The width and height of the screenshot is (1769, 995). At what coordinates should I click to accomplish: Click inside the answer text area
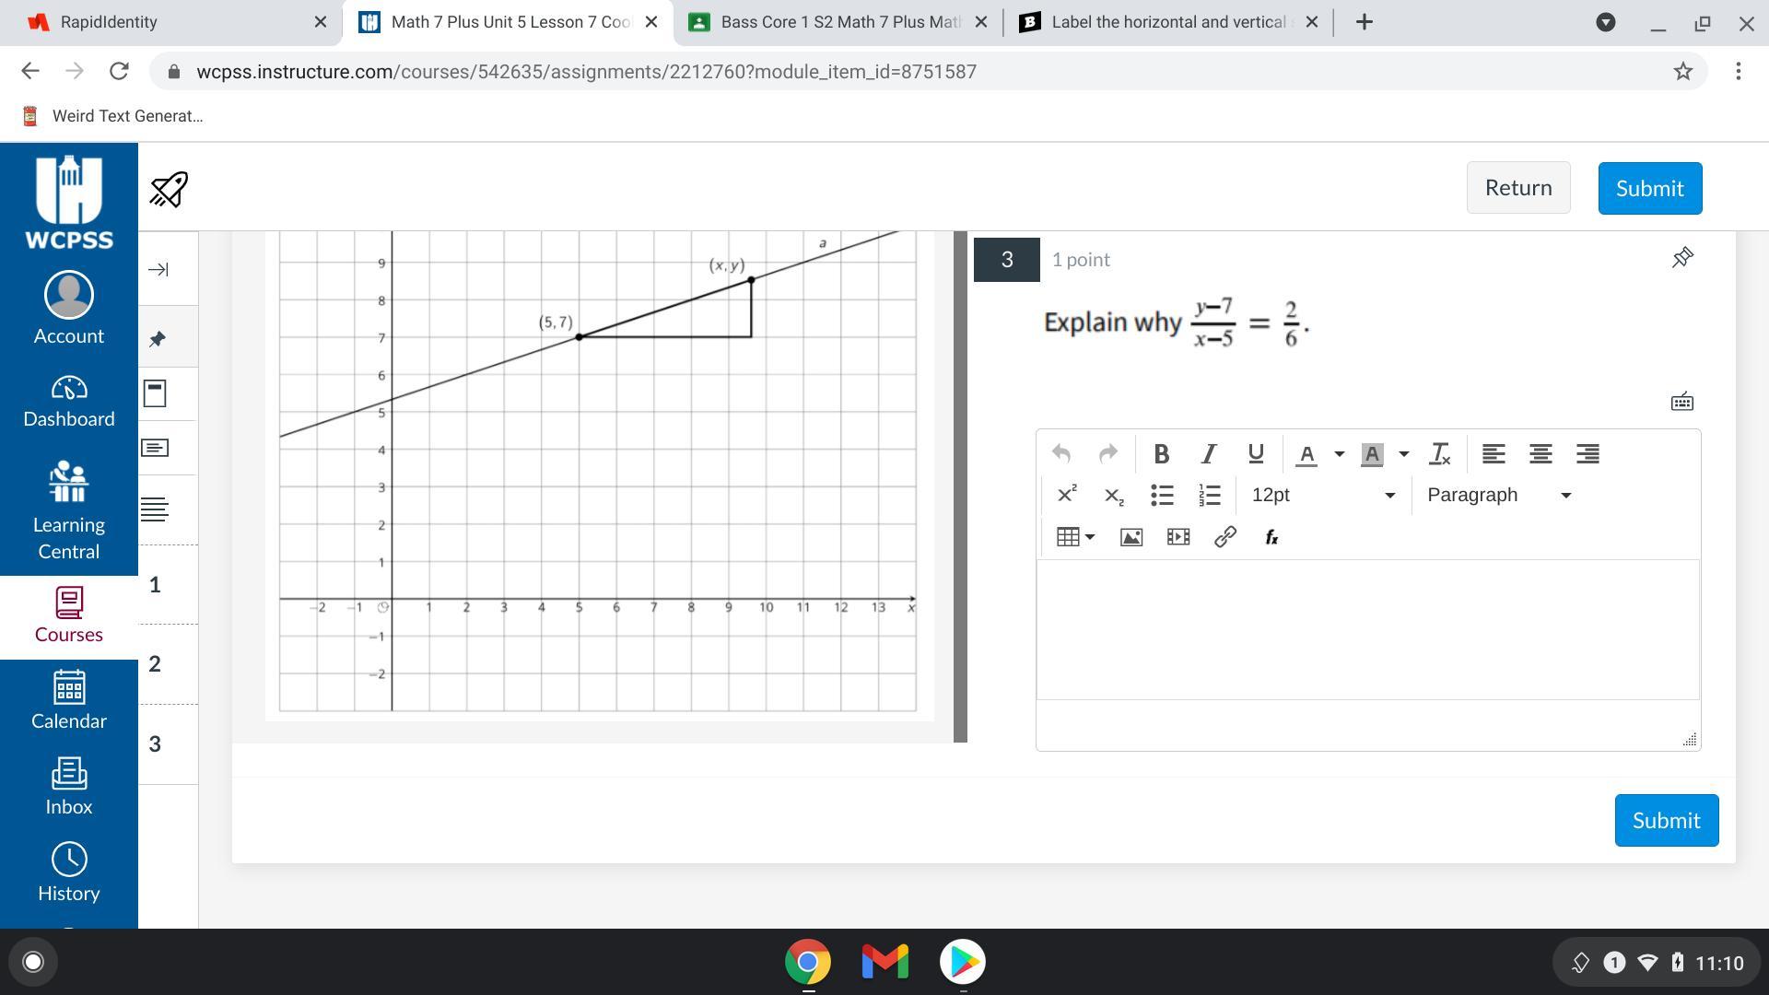1367,629
